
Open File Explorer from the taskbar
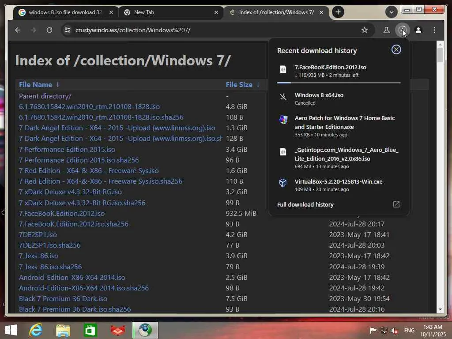point(63,330)
